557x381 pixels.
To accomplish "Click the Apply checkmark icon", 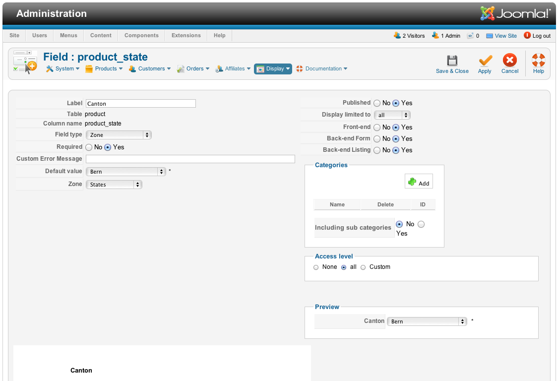I will (485, 61).
